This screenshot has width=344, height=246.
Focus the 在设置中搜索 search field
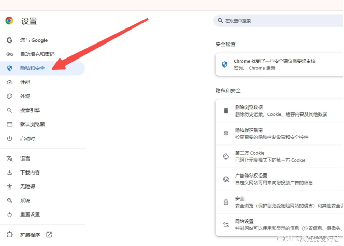[279, 21]
